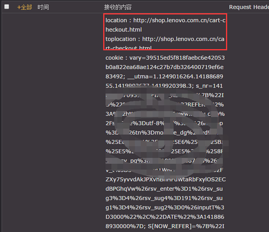Click the line beginning '83492; __utma=1.1249016264'
Viewport: 269px width, 232px height.
pos(164,76)
